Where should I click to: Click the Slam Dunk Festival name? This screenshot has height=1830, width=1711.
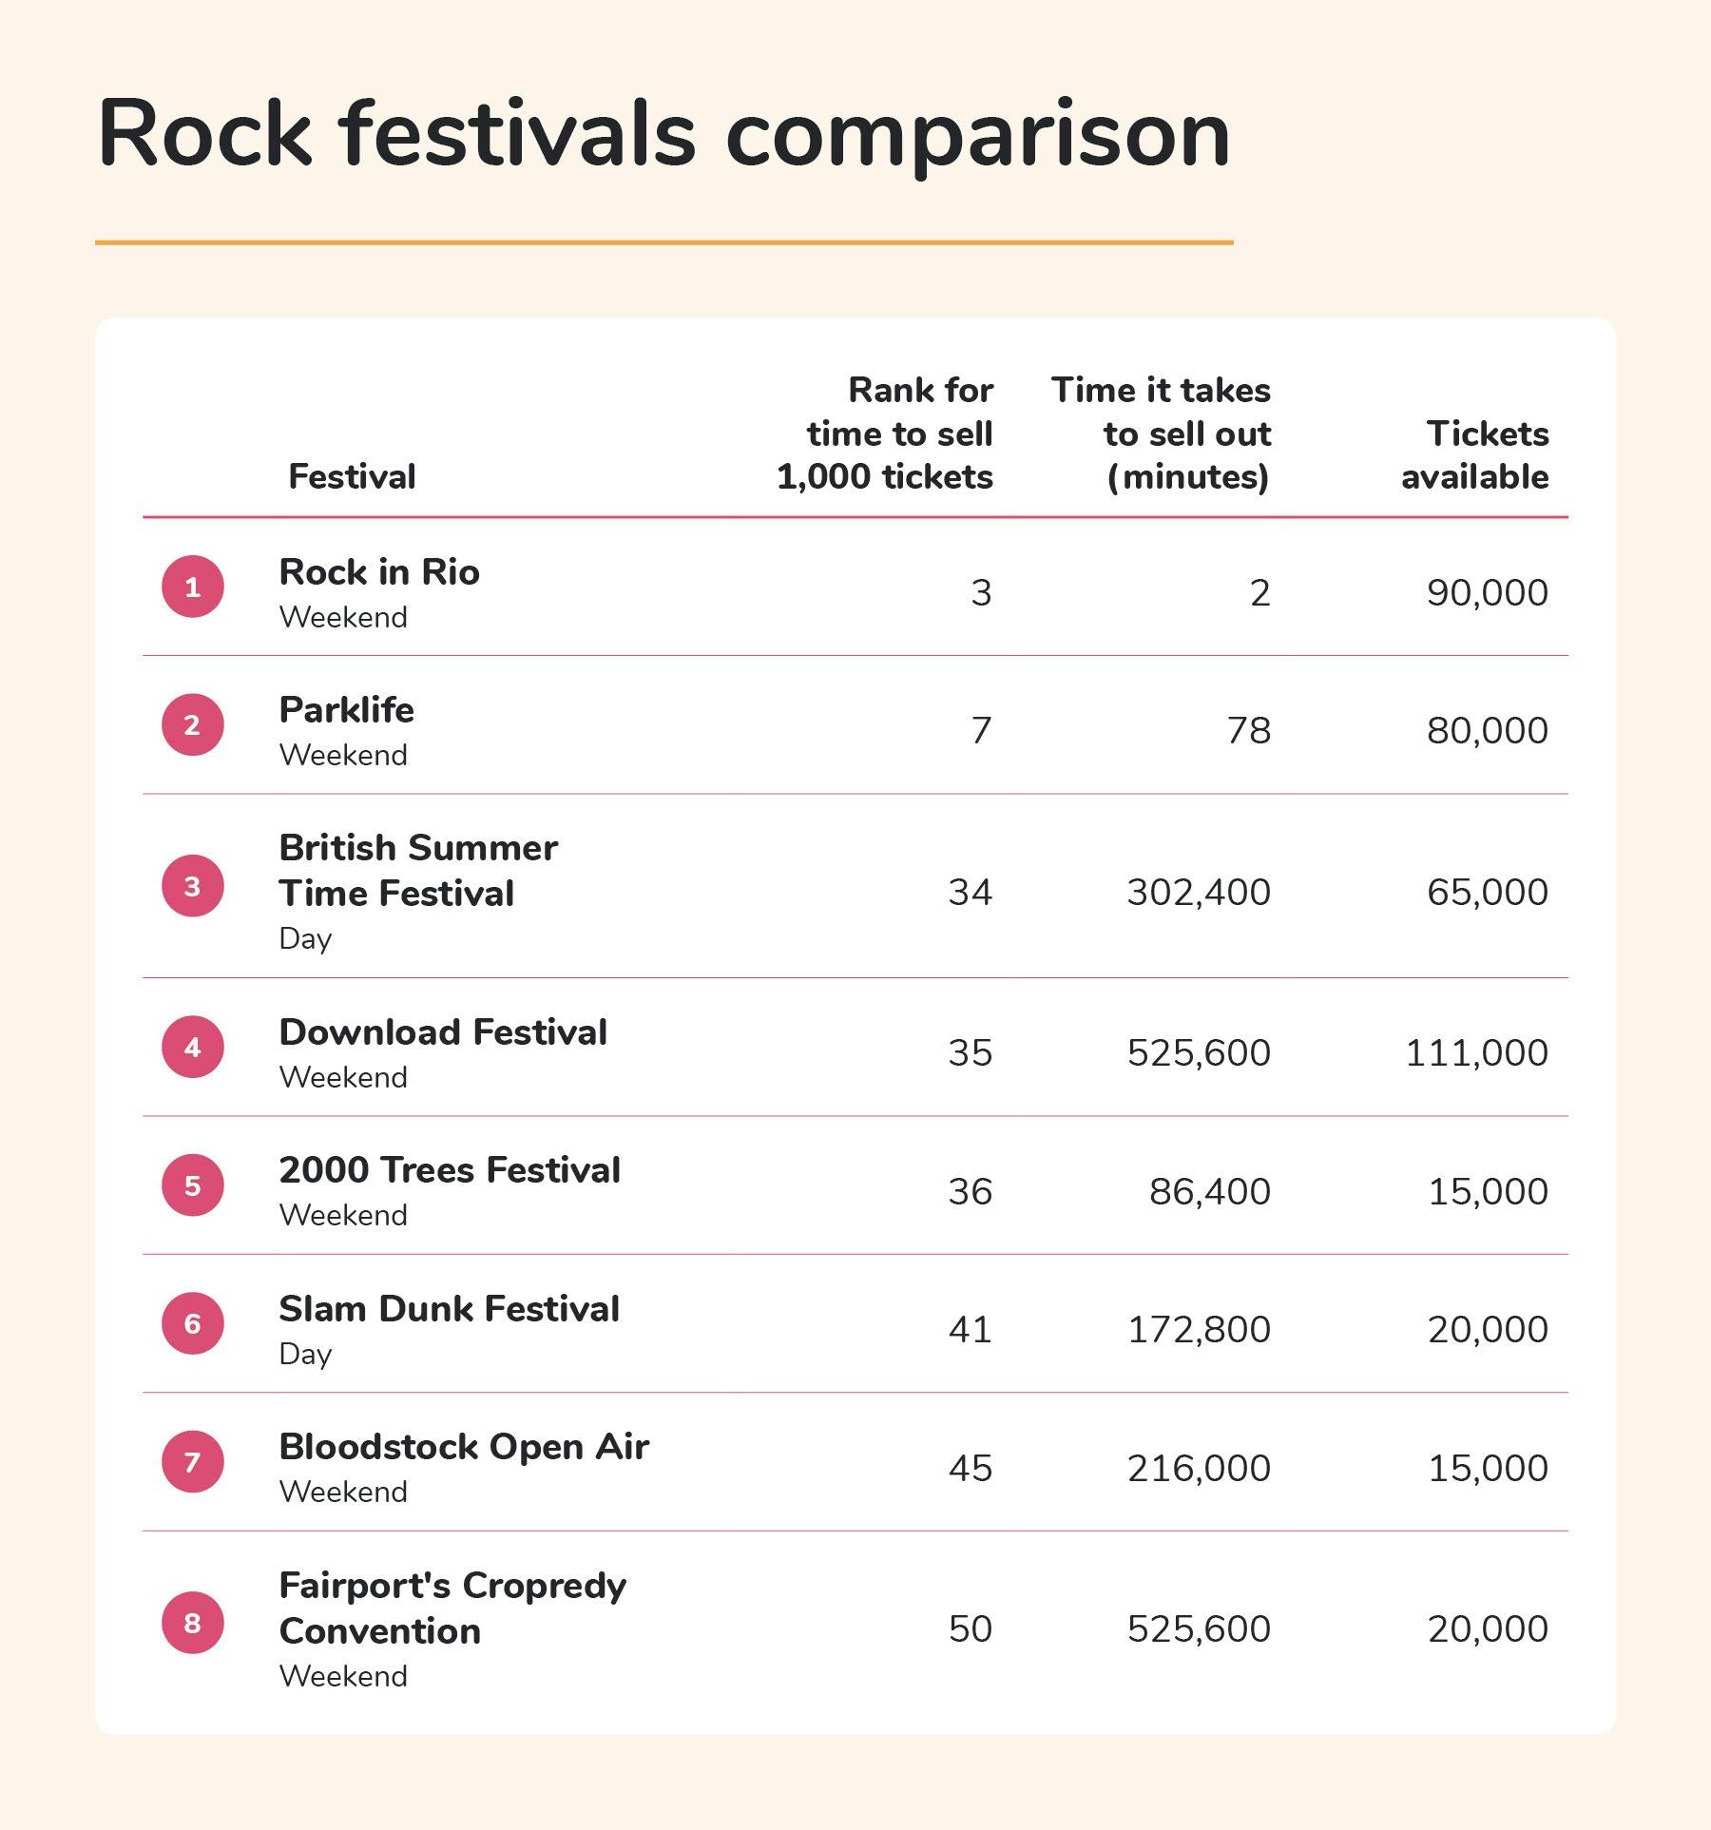click(449, 1309)
